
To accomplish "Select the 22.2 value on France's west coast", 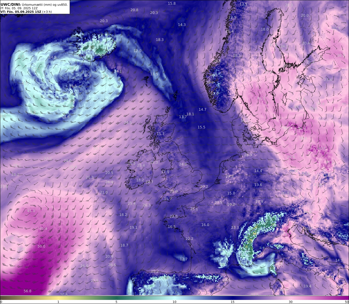I will 189,239.
